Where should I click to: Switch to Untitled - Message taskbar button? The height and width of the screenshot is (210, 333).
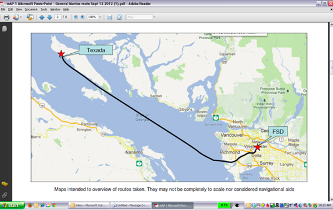pyautogui.click(x=131, y=206)
